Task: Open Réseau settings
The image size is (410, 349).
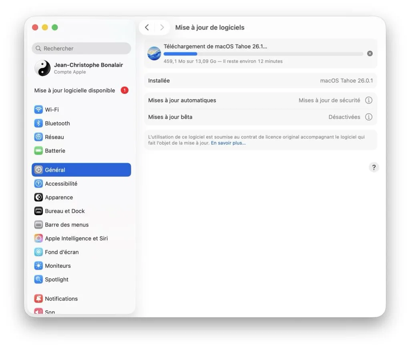Action: [x=38, y=137]
